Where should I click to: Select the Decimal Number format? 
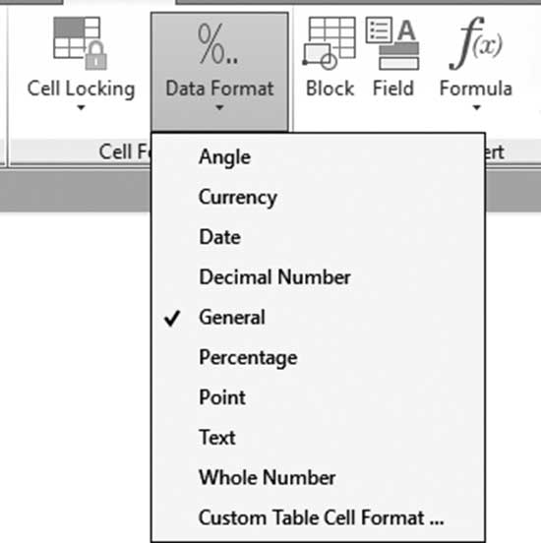pyautogui.click(x=318, y=277)
